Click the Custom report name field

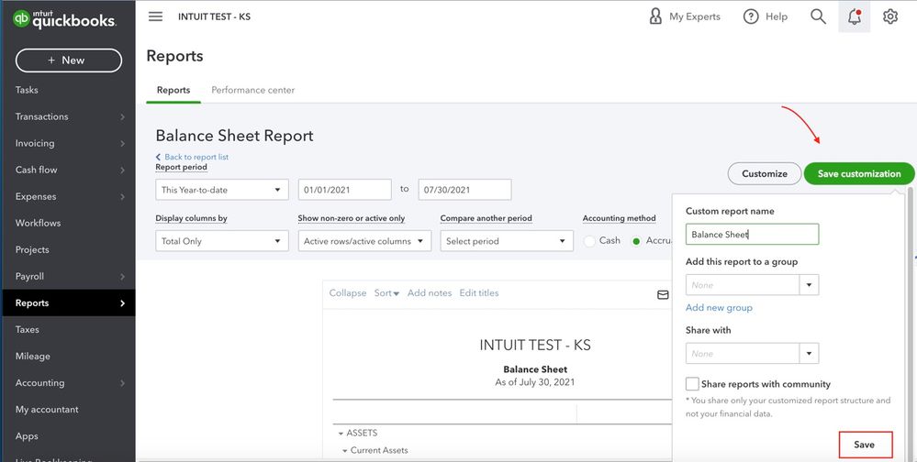(x=752, y=235)
